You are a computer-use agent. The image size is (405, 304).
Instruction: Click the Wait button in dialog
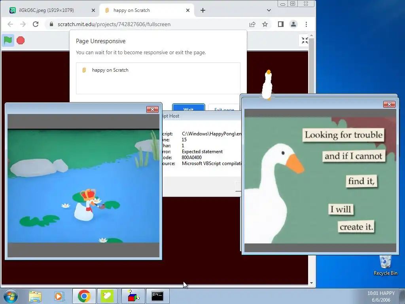[x=189, y=107]
